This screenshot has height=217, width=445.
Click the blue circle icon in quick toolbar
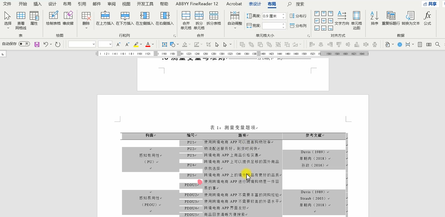(400, 44)
